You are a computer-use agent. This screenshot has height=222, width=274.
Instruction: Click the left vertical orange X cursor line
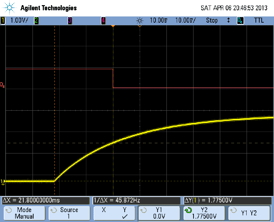(x=55, y=110)
